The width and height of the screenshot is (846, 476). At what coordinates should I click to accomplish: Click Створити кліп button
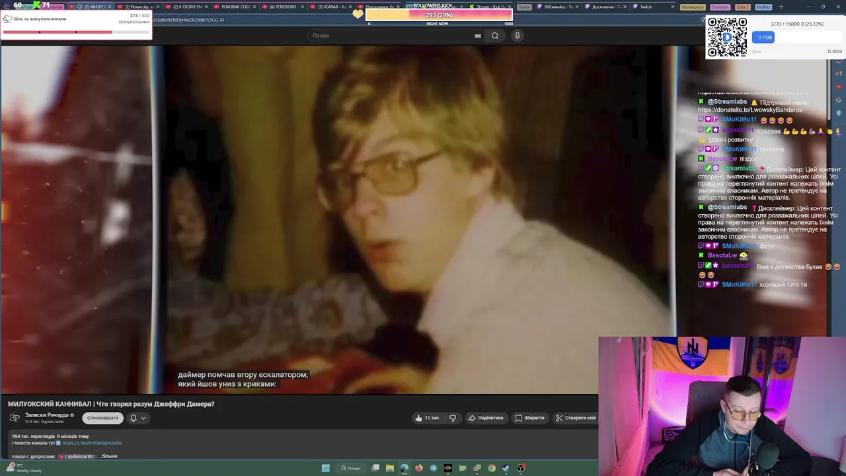coord(576,418)
